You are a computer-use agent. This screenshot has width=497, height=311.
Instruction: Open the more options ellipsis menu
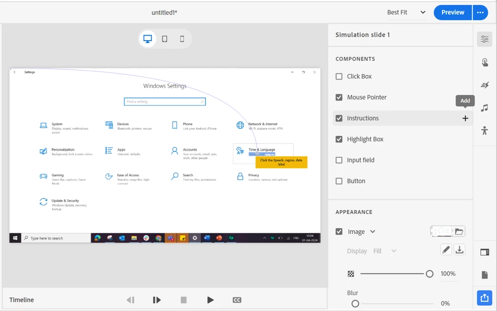click(480, 12)
